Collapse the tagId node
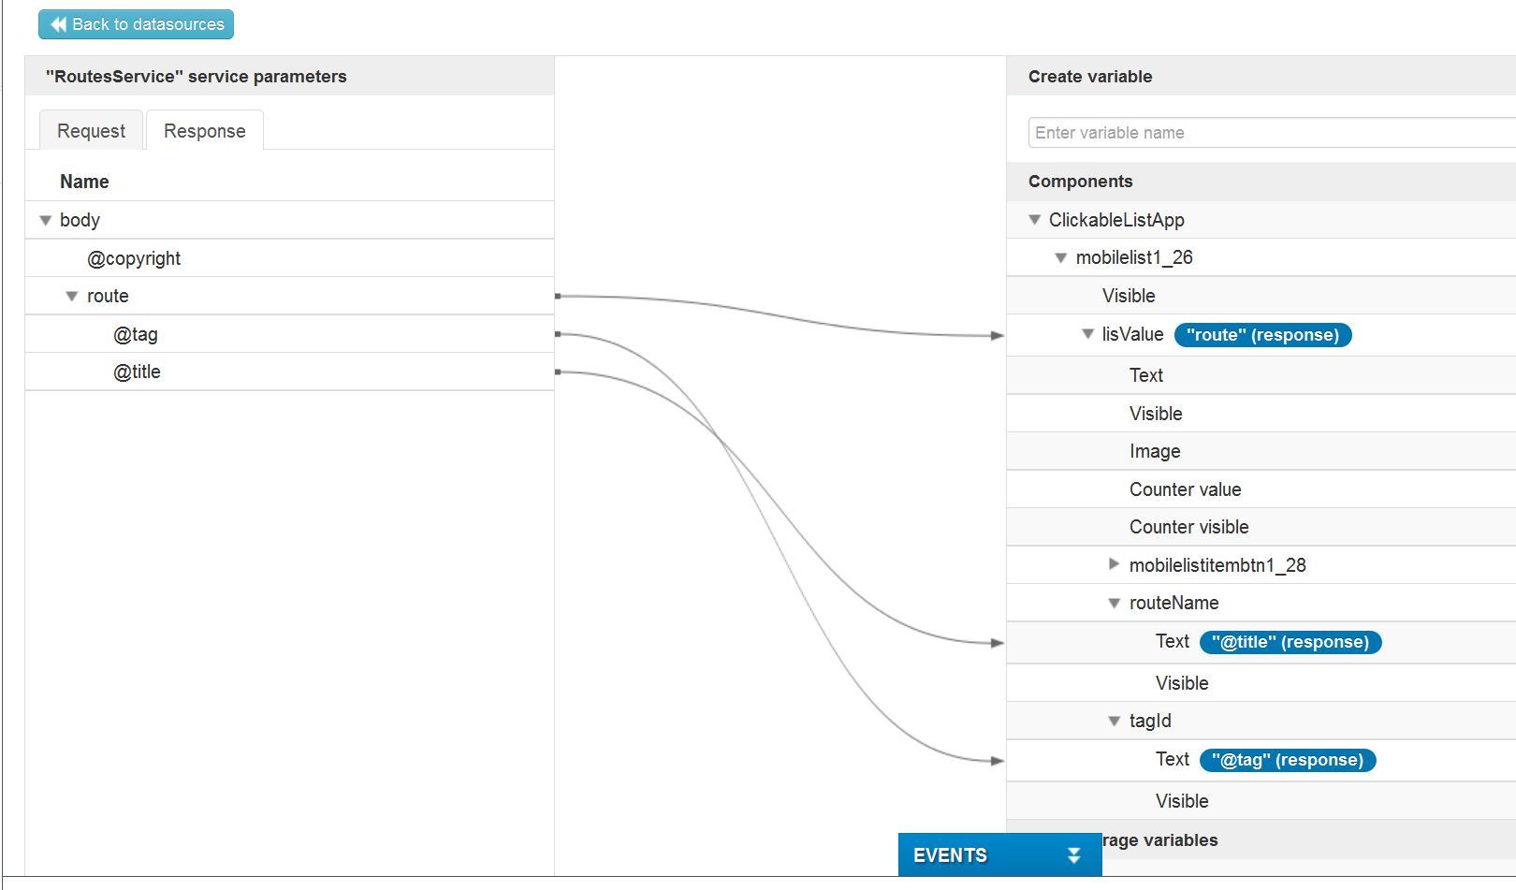 click(x=1114, y=722)
